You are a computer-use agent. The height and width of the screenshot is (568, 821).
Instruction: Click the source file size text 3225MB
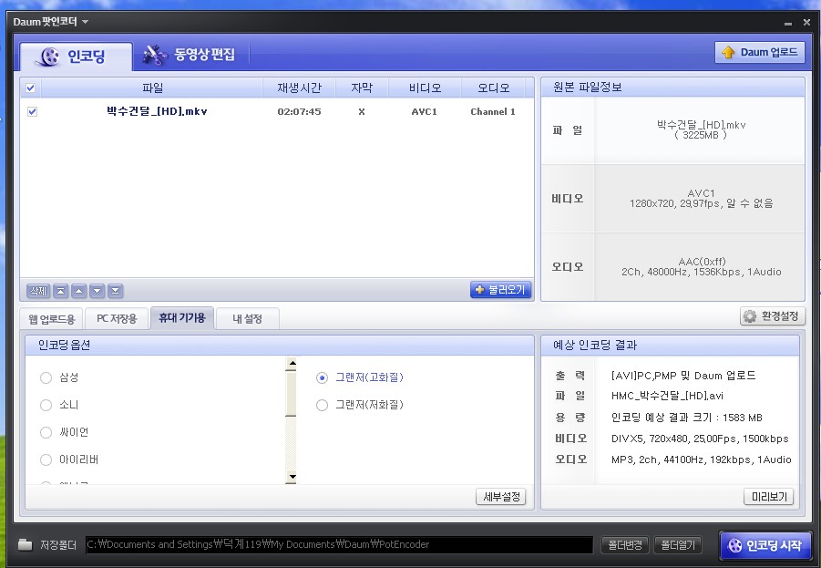701,135
